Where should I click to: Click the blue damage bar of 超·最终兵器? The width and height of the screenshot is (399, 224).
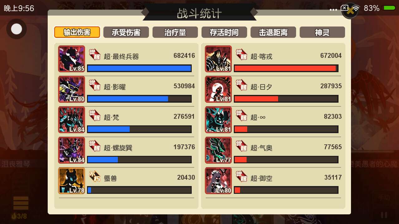point(139,68)
